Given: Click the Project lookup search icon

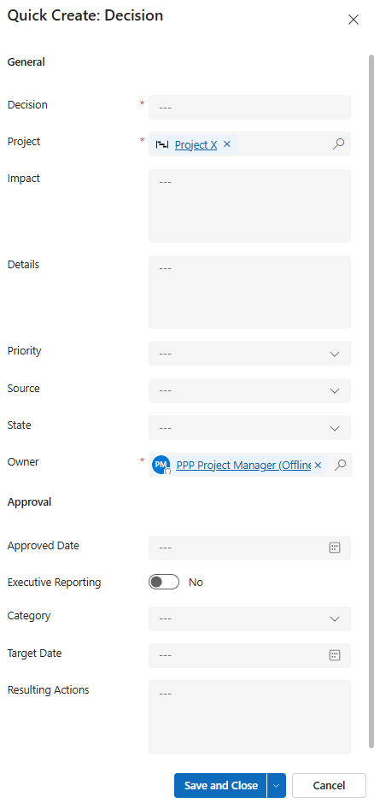Looking at the screenshot, I should [x=338, y=144].
